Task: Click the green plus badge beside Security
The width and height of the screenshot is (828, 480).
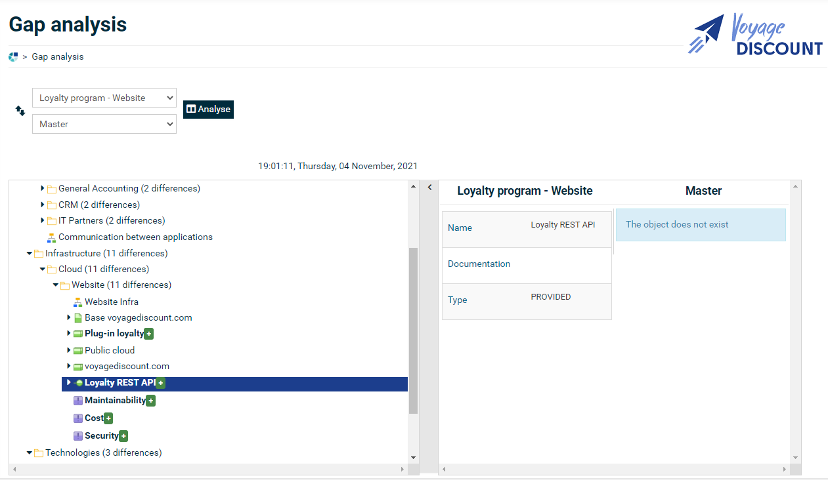Action: point(123,436)
